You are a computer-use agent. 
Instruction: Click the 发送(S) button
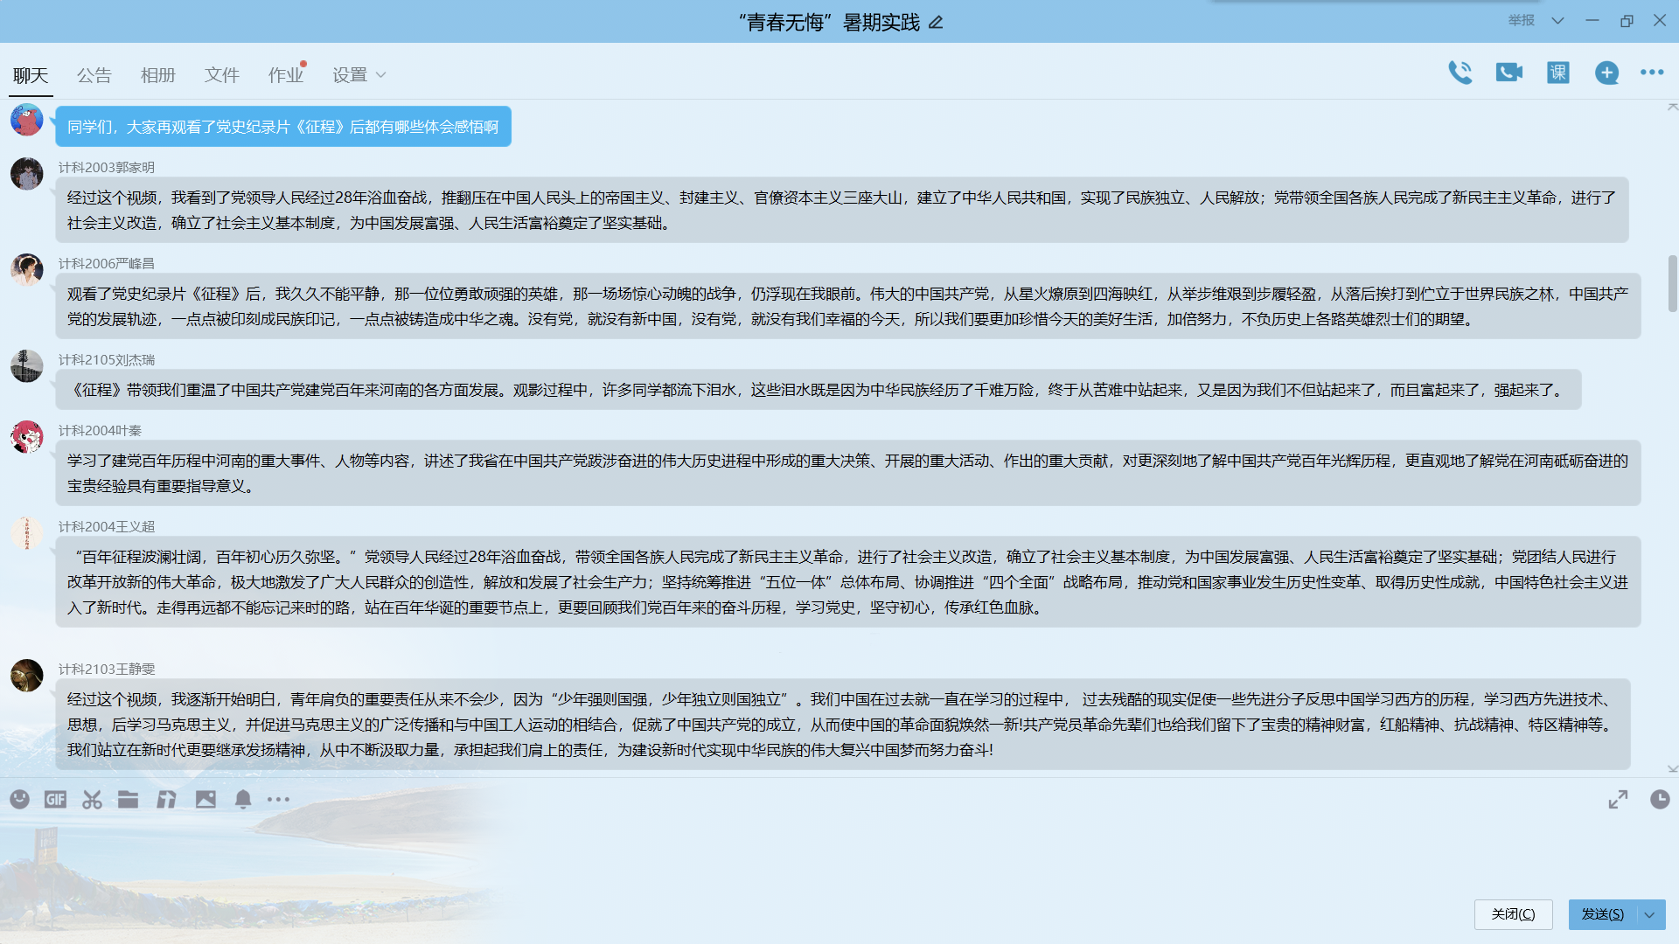[1602, 914]
